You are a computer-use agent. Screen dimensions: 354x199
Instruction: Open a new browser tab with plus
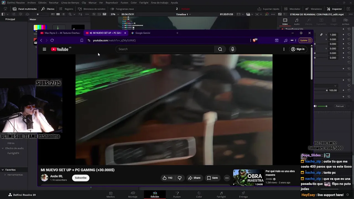177,33
